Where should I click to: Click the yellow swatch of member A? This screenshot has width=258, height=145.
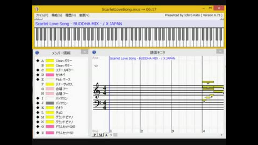point(50,61)
